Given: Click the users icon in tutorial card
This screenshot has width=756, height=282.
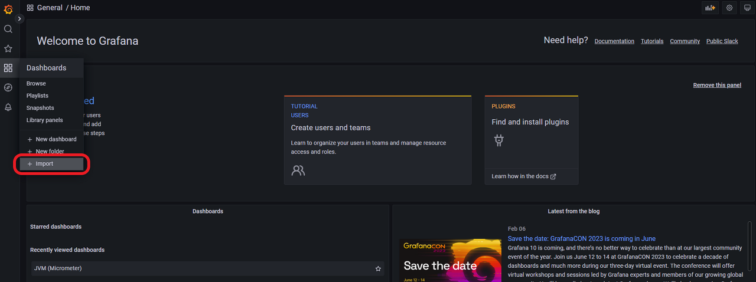Looking at the screenshot, I should [298, 170].
